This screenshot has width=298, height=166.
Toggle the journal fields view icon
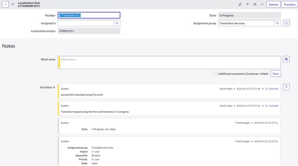[x=286, y=59]
